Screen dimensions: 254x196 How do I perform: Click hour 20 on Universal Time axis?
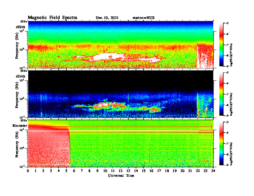pos(182,171)
